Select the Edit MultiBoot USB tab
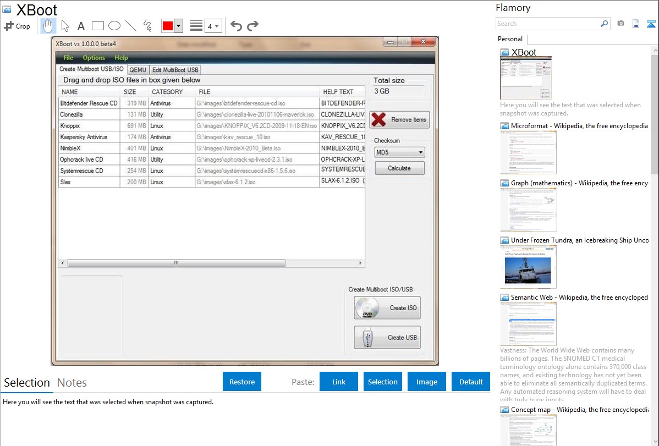659x446 pixels. coord(175,70)
